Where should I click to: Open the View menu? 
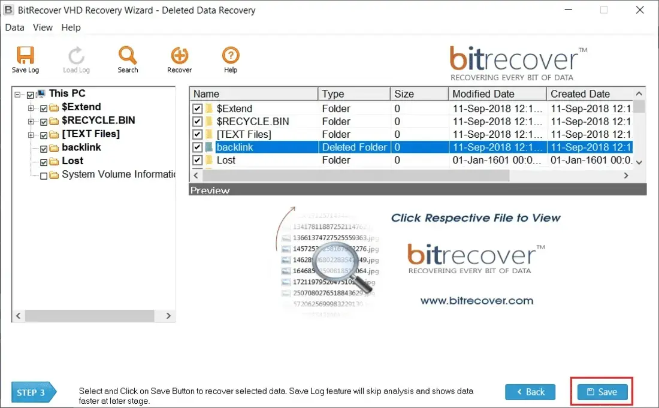click(x=43, y=28)
